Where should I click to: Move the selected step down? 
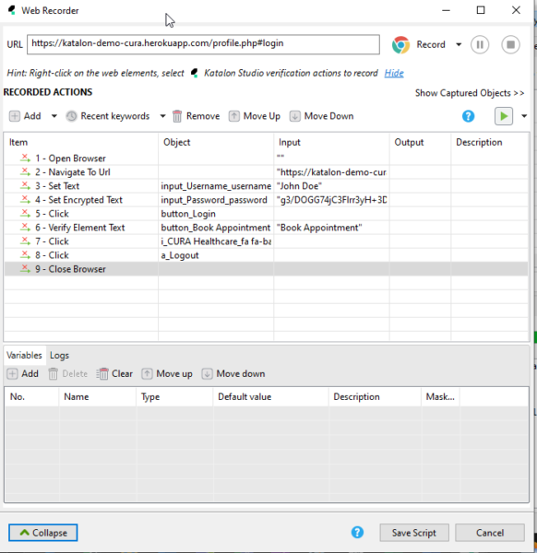point(295,116)
